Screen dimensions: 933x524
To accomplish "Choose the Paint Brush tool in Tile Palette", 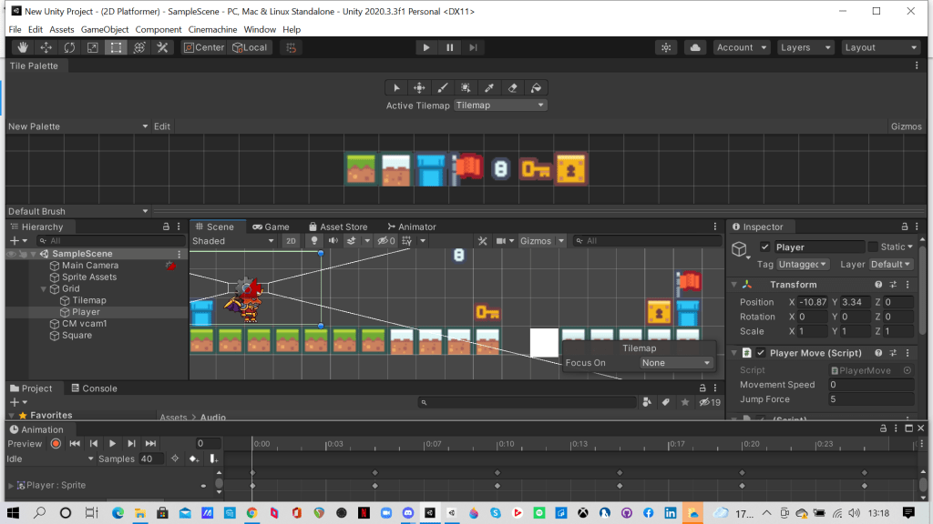I will point(443,87).
